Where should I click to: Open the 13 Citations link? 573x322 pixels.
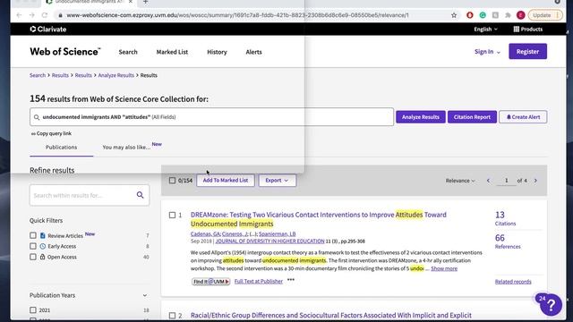pos(505,218)
